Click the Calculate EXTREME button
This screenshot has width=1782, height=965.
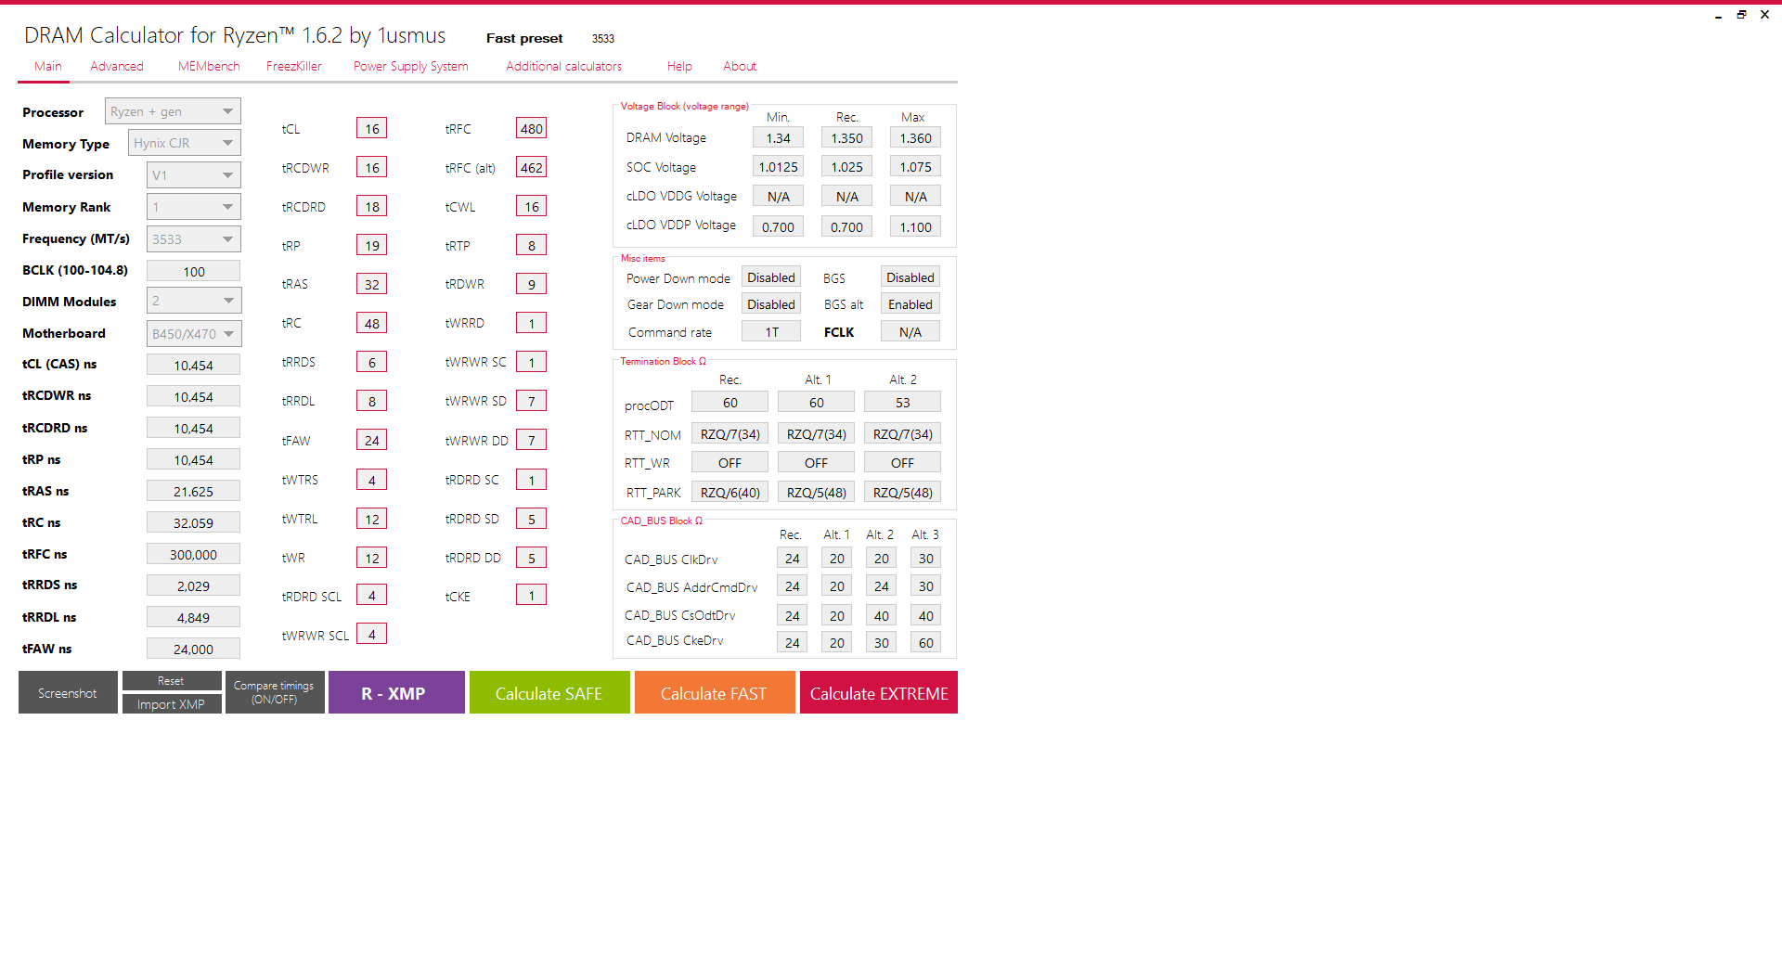[878, 693]
